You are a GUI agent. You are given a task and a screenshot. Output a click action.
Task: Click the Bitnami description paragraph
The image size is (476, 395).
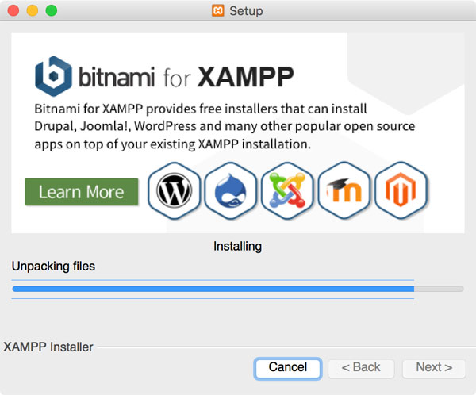[x=225, y=127]
